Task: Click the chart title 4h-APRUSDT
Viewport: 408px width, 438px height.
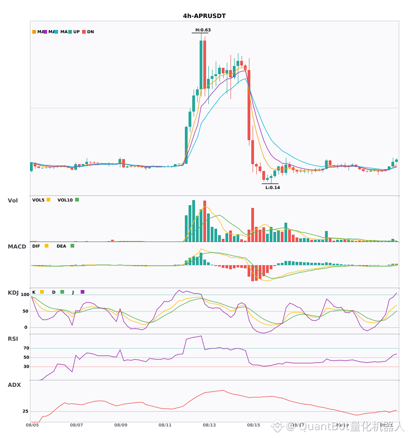Action: (x=204, y=16)
